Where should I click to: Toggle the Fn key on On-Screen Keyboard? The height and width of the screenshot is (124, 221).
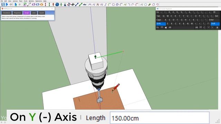point(157,28)
